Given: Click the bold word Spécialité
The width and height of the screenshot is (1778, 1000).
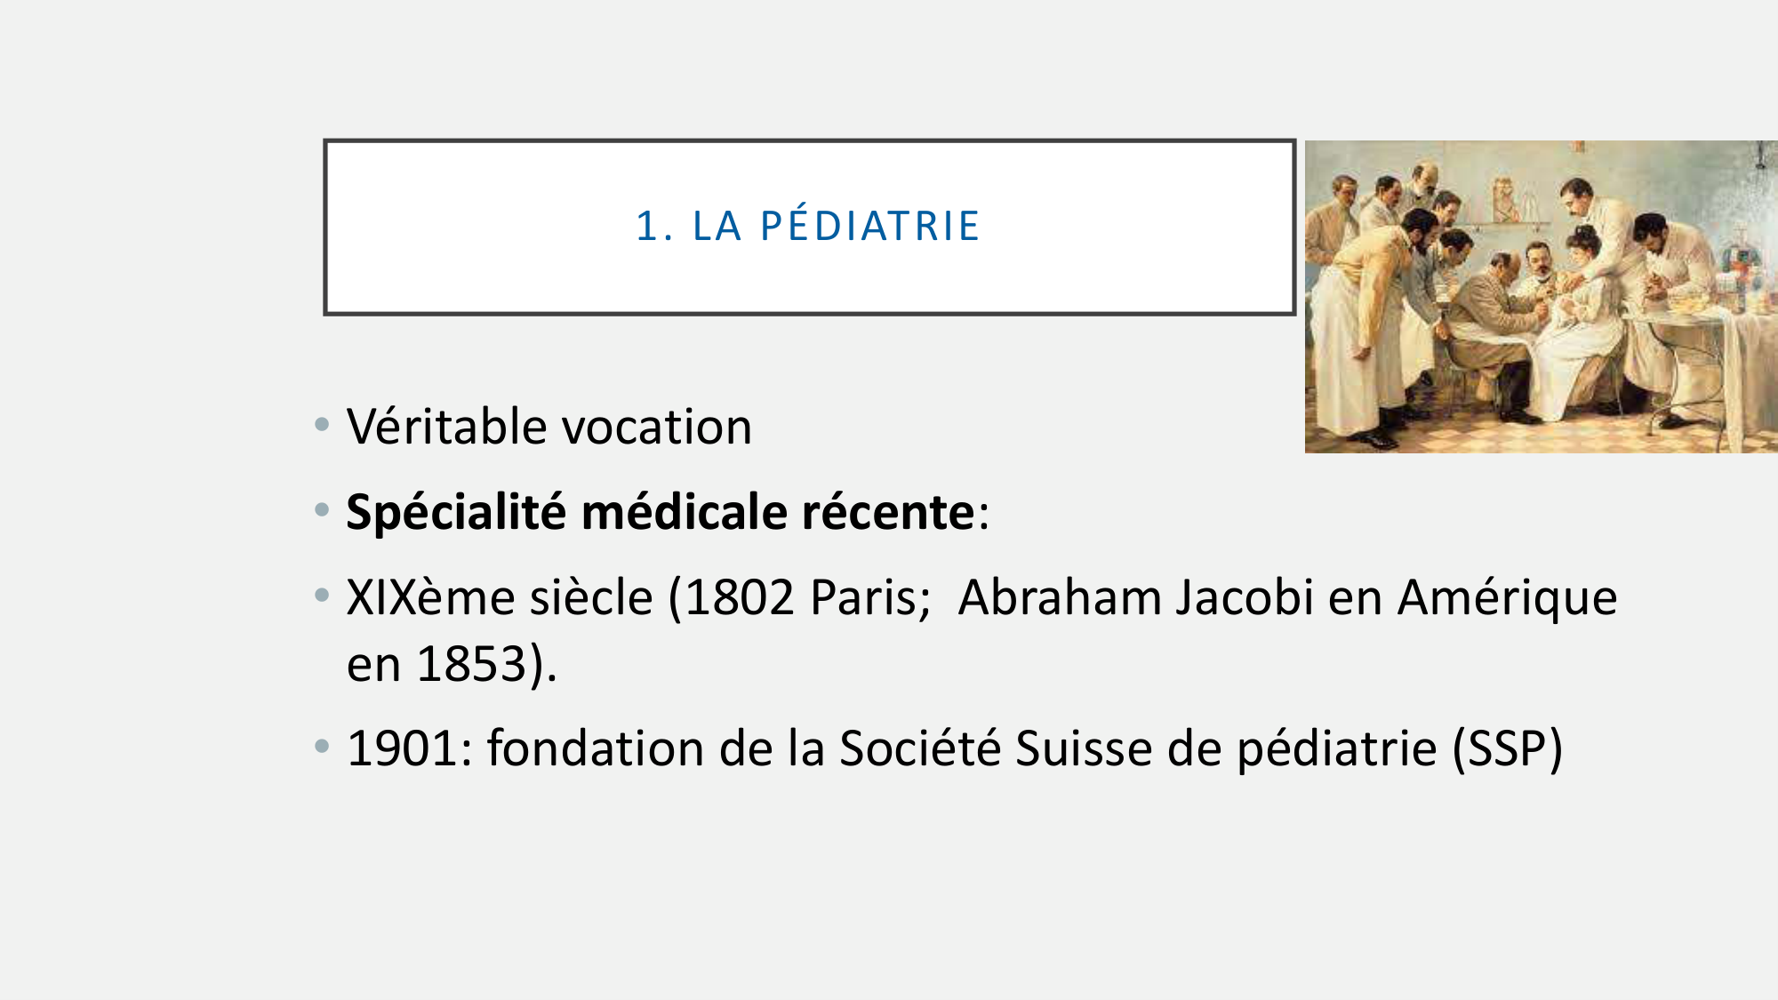Looking at the screenshot, I should [455, 512].
